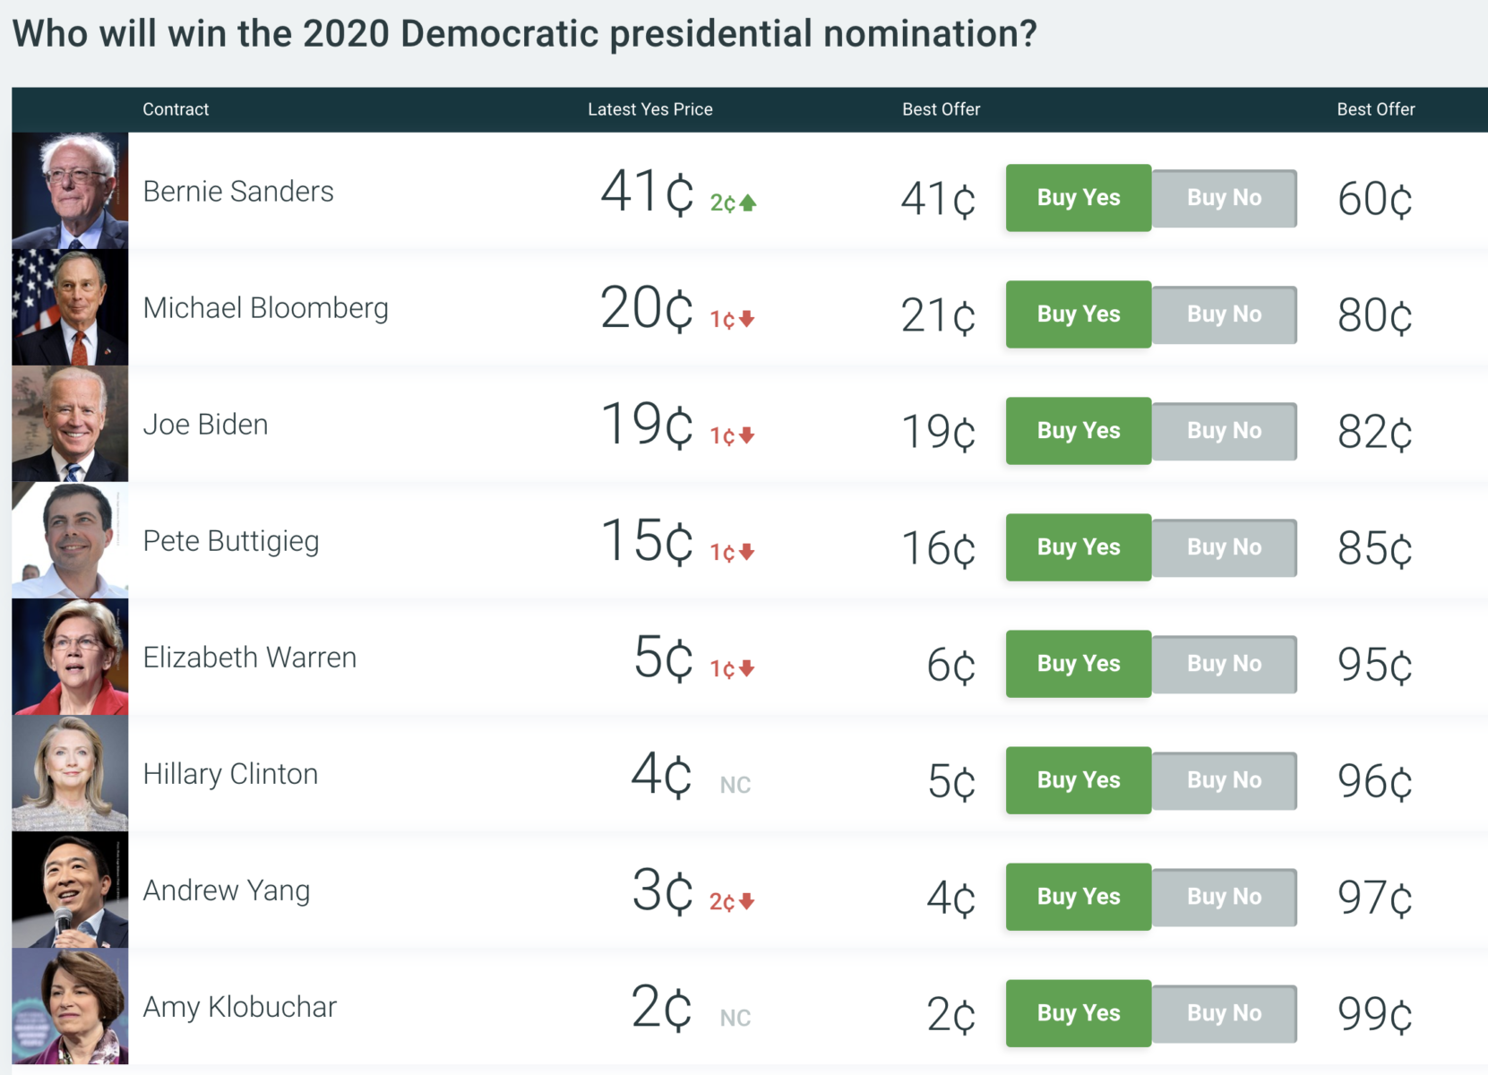Click Amy Klobuchar's candidate photo
The width and height of the screenshot is (1488, 1075).
pos(70,1006)
